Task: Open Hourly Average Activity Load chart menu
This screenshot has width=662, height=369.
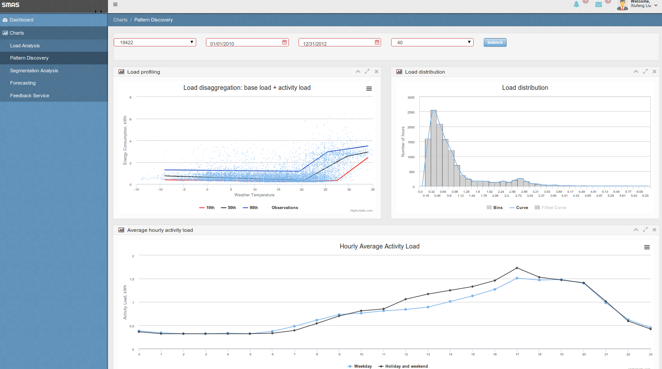Action: [647, 247]
